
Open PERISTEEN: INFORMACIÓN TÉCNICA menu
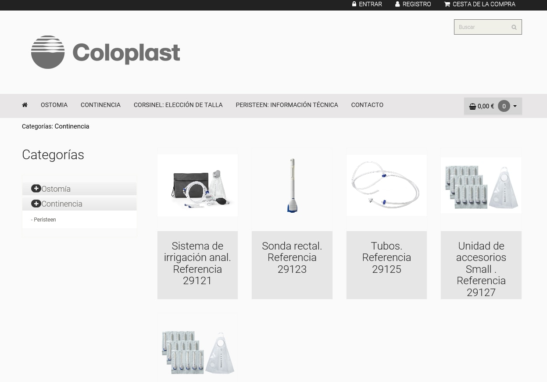287,105
